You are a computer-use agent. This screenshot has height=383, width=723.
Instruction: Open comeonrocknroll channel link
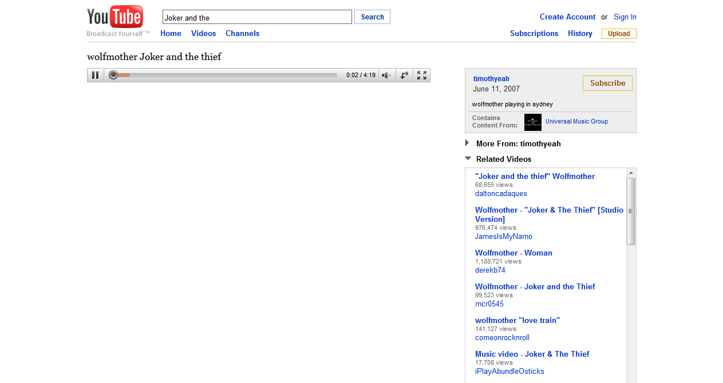[x=502, y=338]
